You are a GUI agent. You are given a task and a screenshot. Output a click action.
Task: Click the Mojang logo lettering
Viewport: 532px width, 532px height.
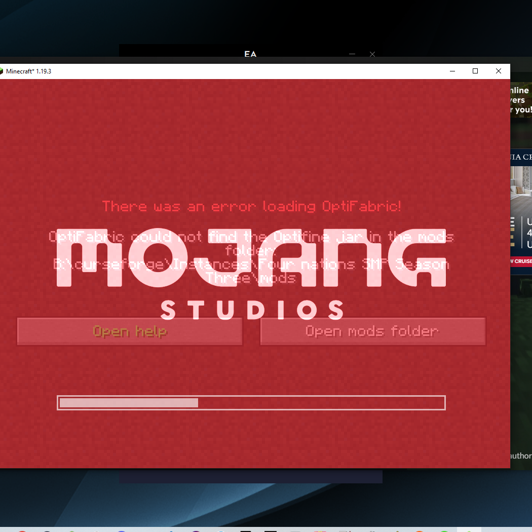tap(251, 258)
